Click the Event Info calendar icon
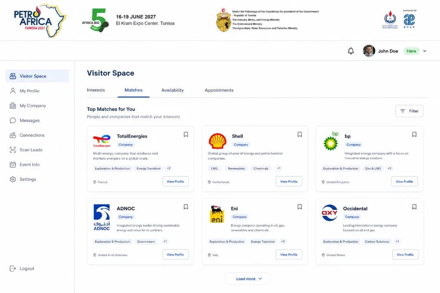The image size is (440, 293). 13,165
